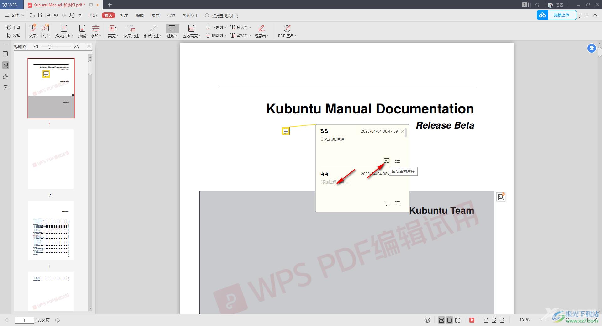Switch to the 页面 tab
Image resolution: width=602 pixels, height=326 pixels.
click(156, 15)
